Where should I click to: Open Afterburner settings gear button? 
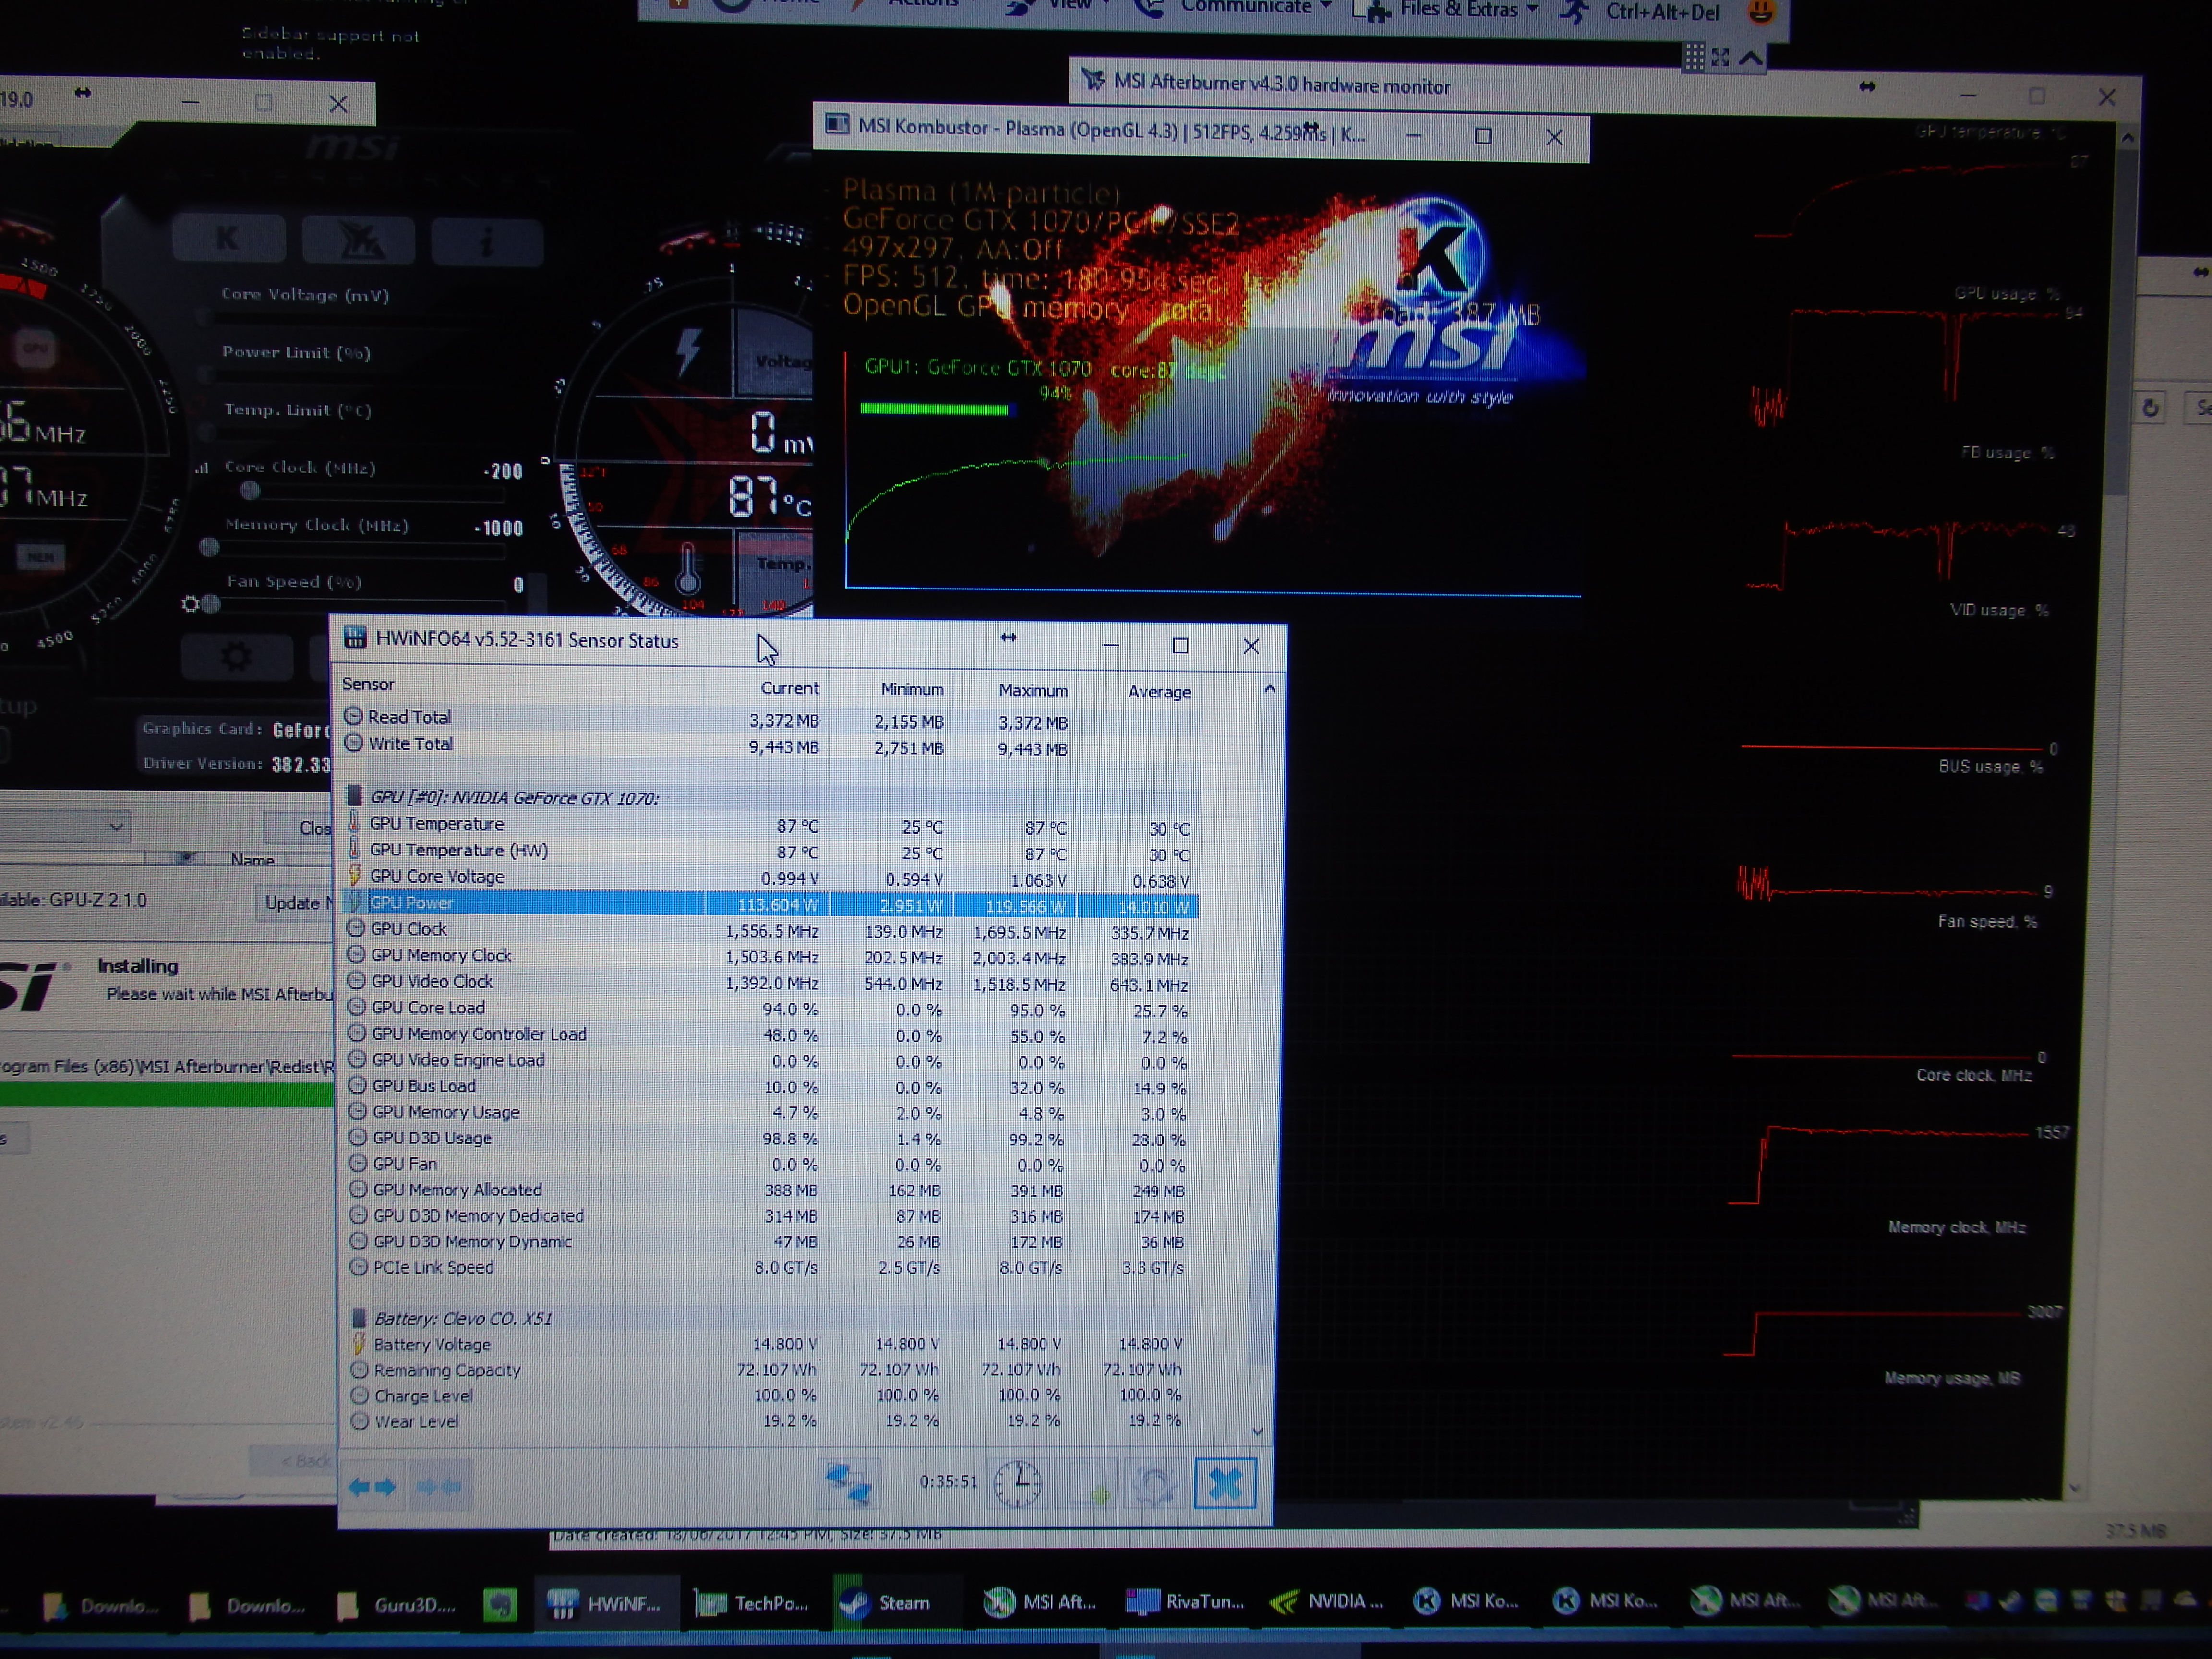(x=237, y=656)
